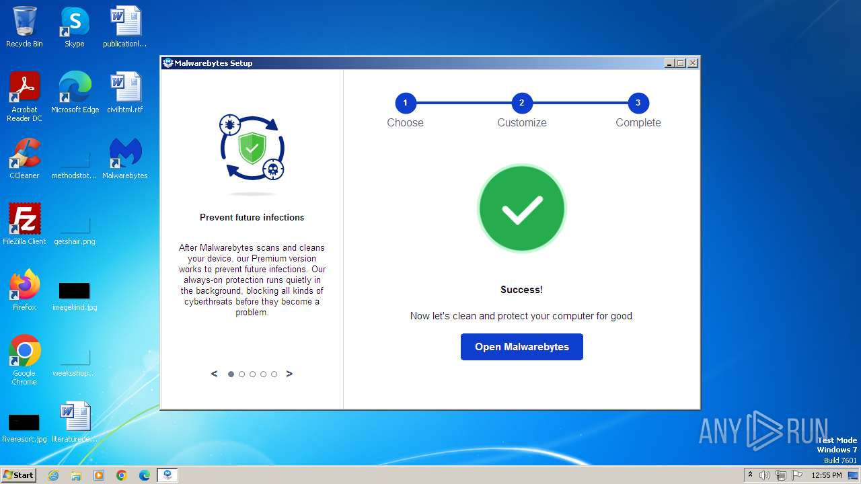Open Acrobat Reader DC shortcut
861x484 pixels.
click(x=24, y=97)
